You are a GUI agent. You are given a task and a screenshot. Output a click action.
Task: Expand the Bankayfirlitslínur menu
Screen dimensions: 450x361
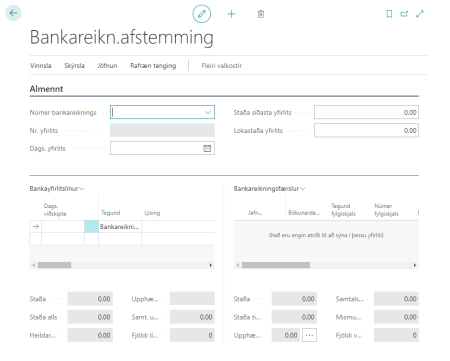click(x=57, y=188)
